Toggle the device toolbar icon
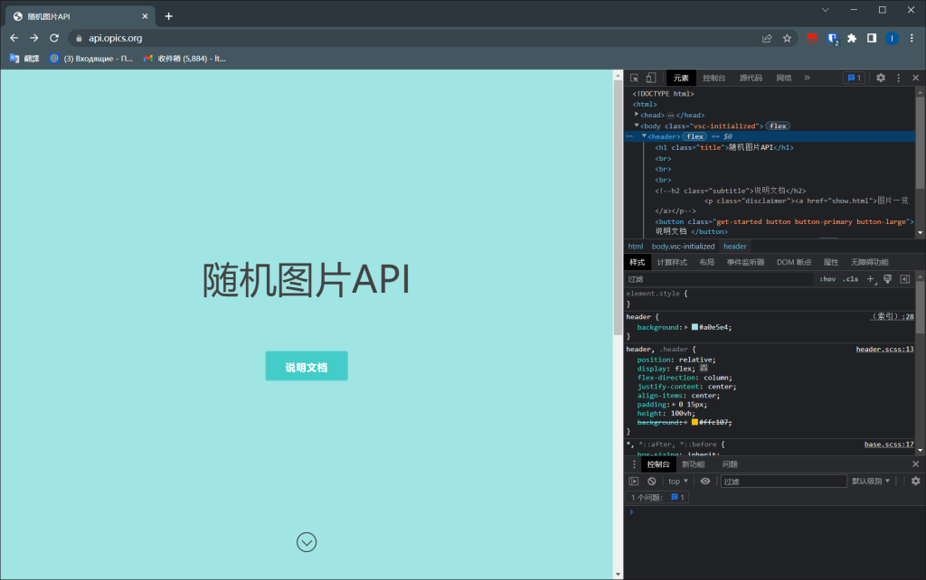 pos(651,79)
